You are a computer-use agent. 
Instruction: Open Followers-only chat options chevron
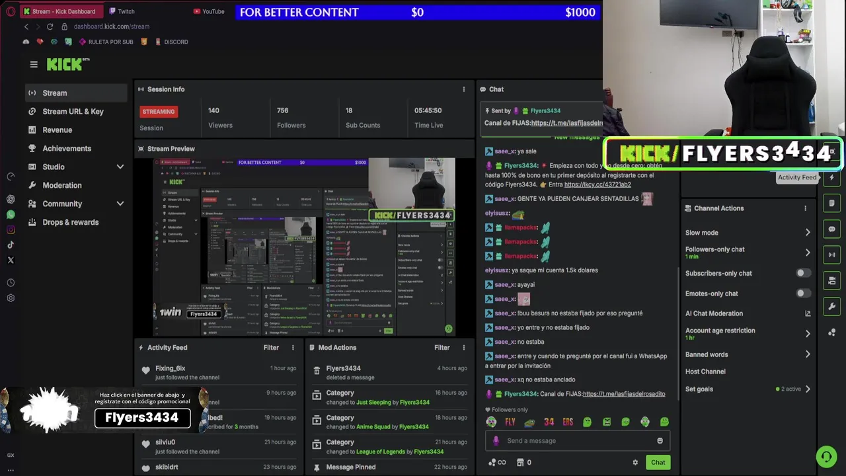(807, 253)
